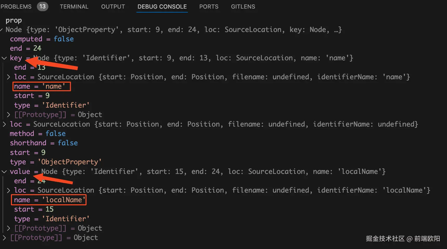Expand the loc with identifierName 'name'
This screenshot has height=249, width=447.
point(9,77)
